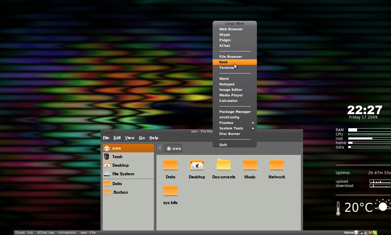This screenshot has height=235, width=391.
Task: Click the Uptime label in the system monitor
Action: point(343,173)
